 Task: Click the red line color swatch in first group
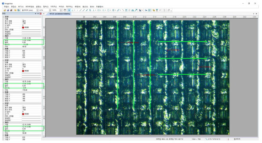[23, 27]
